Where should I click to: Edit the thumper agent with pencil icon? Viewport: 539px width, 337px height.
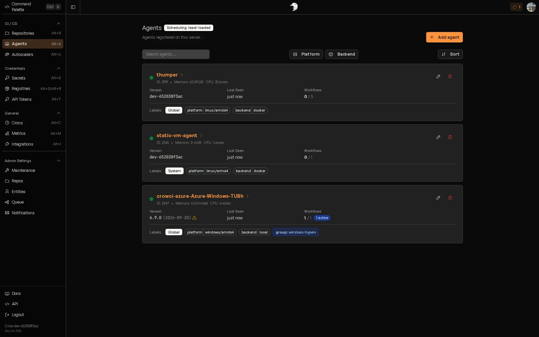pyautogui.click(x=438, y=76)
